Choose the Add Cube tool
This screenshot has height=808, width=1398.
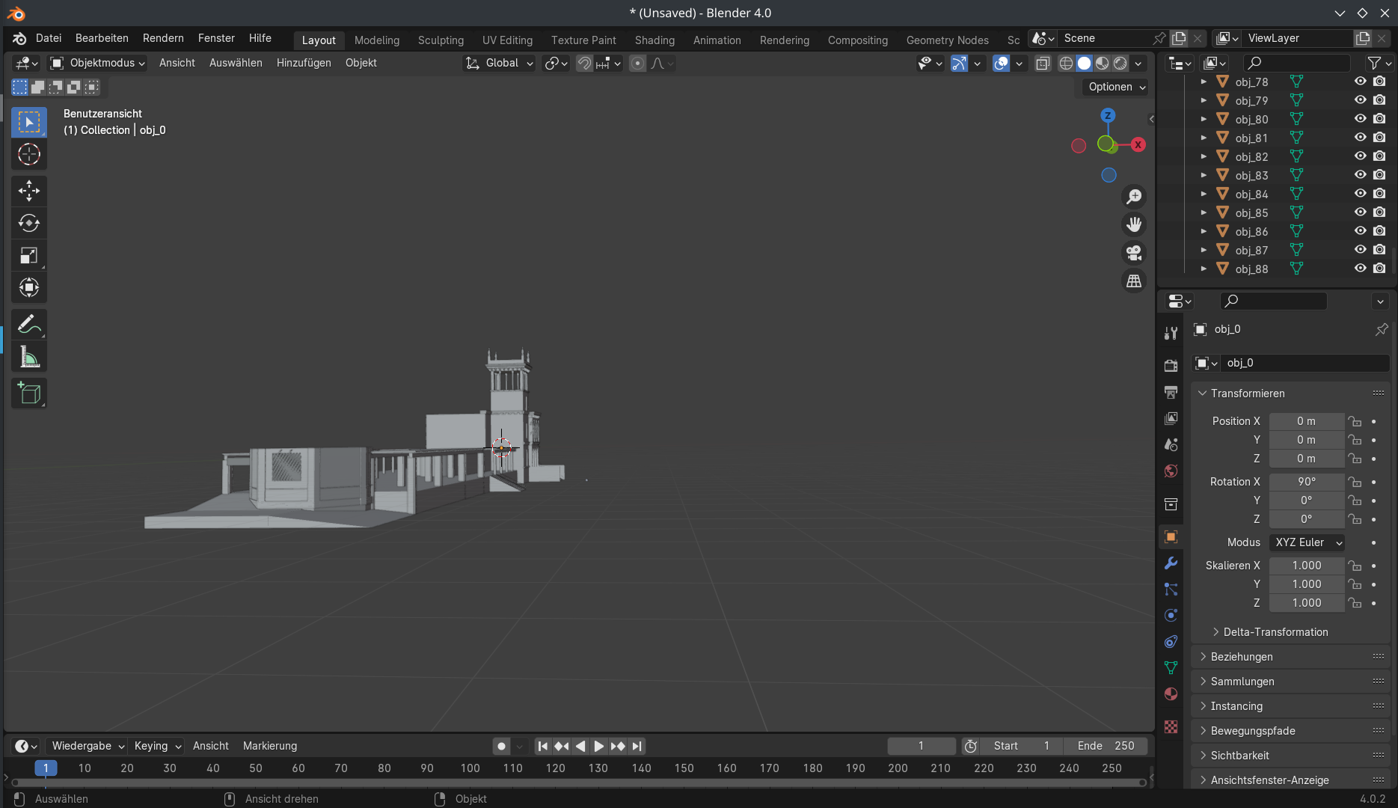(x=29, y=394)
